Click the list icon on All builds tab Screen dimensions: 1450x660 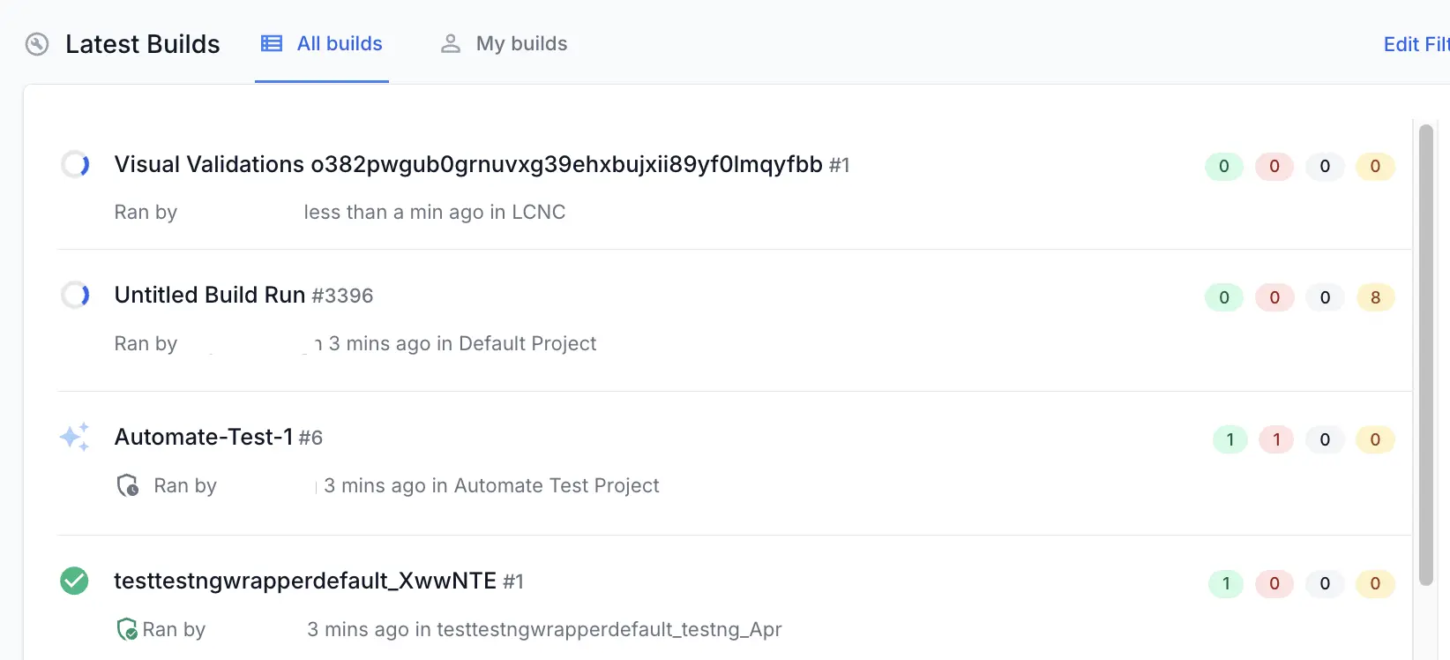[x=272, y=43]
